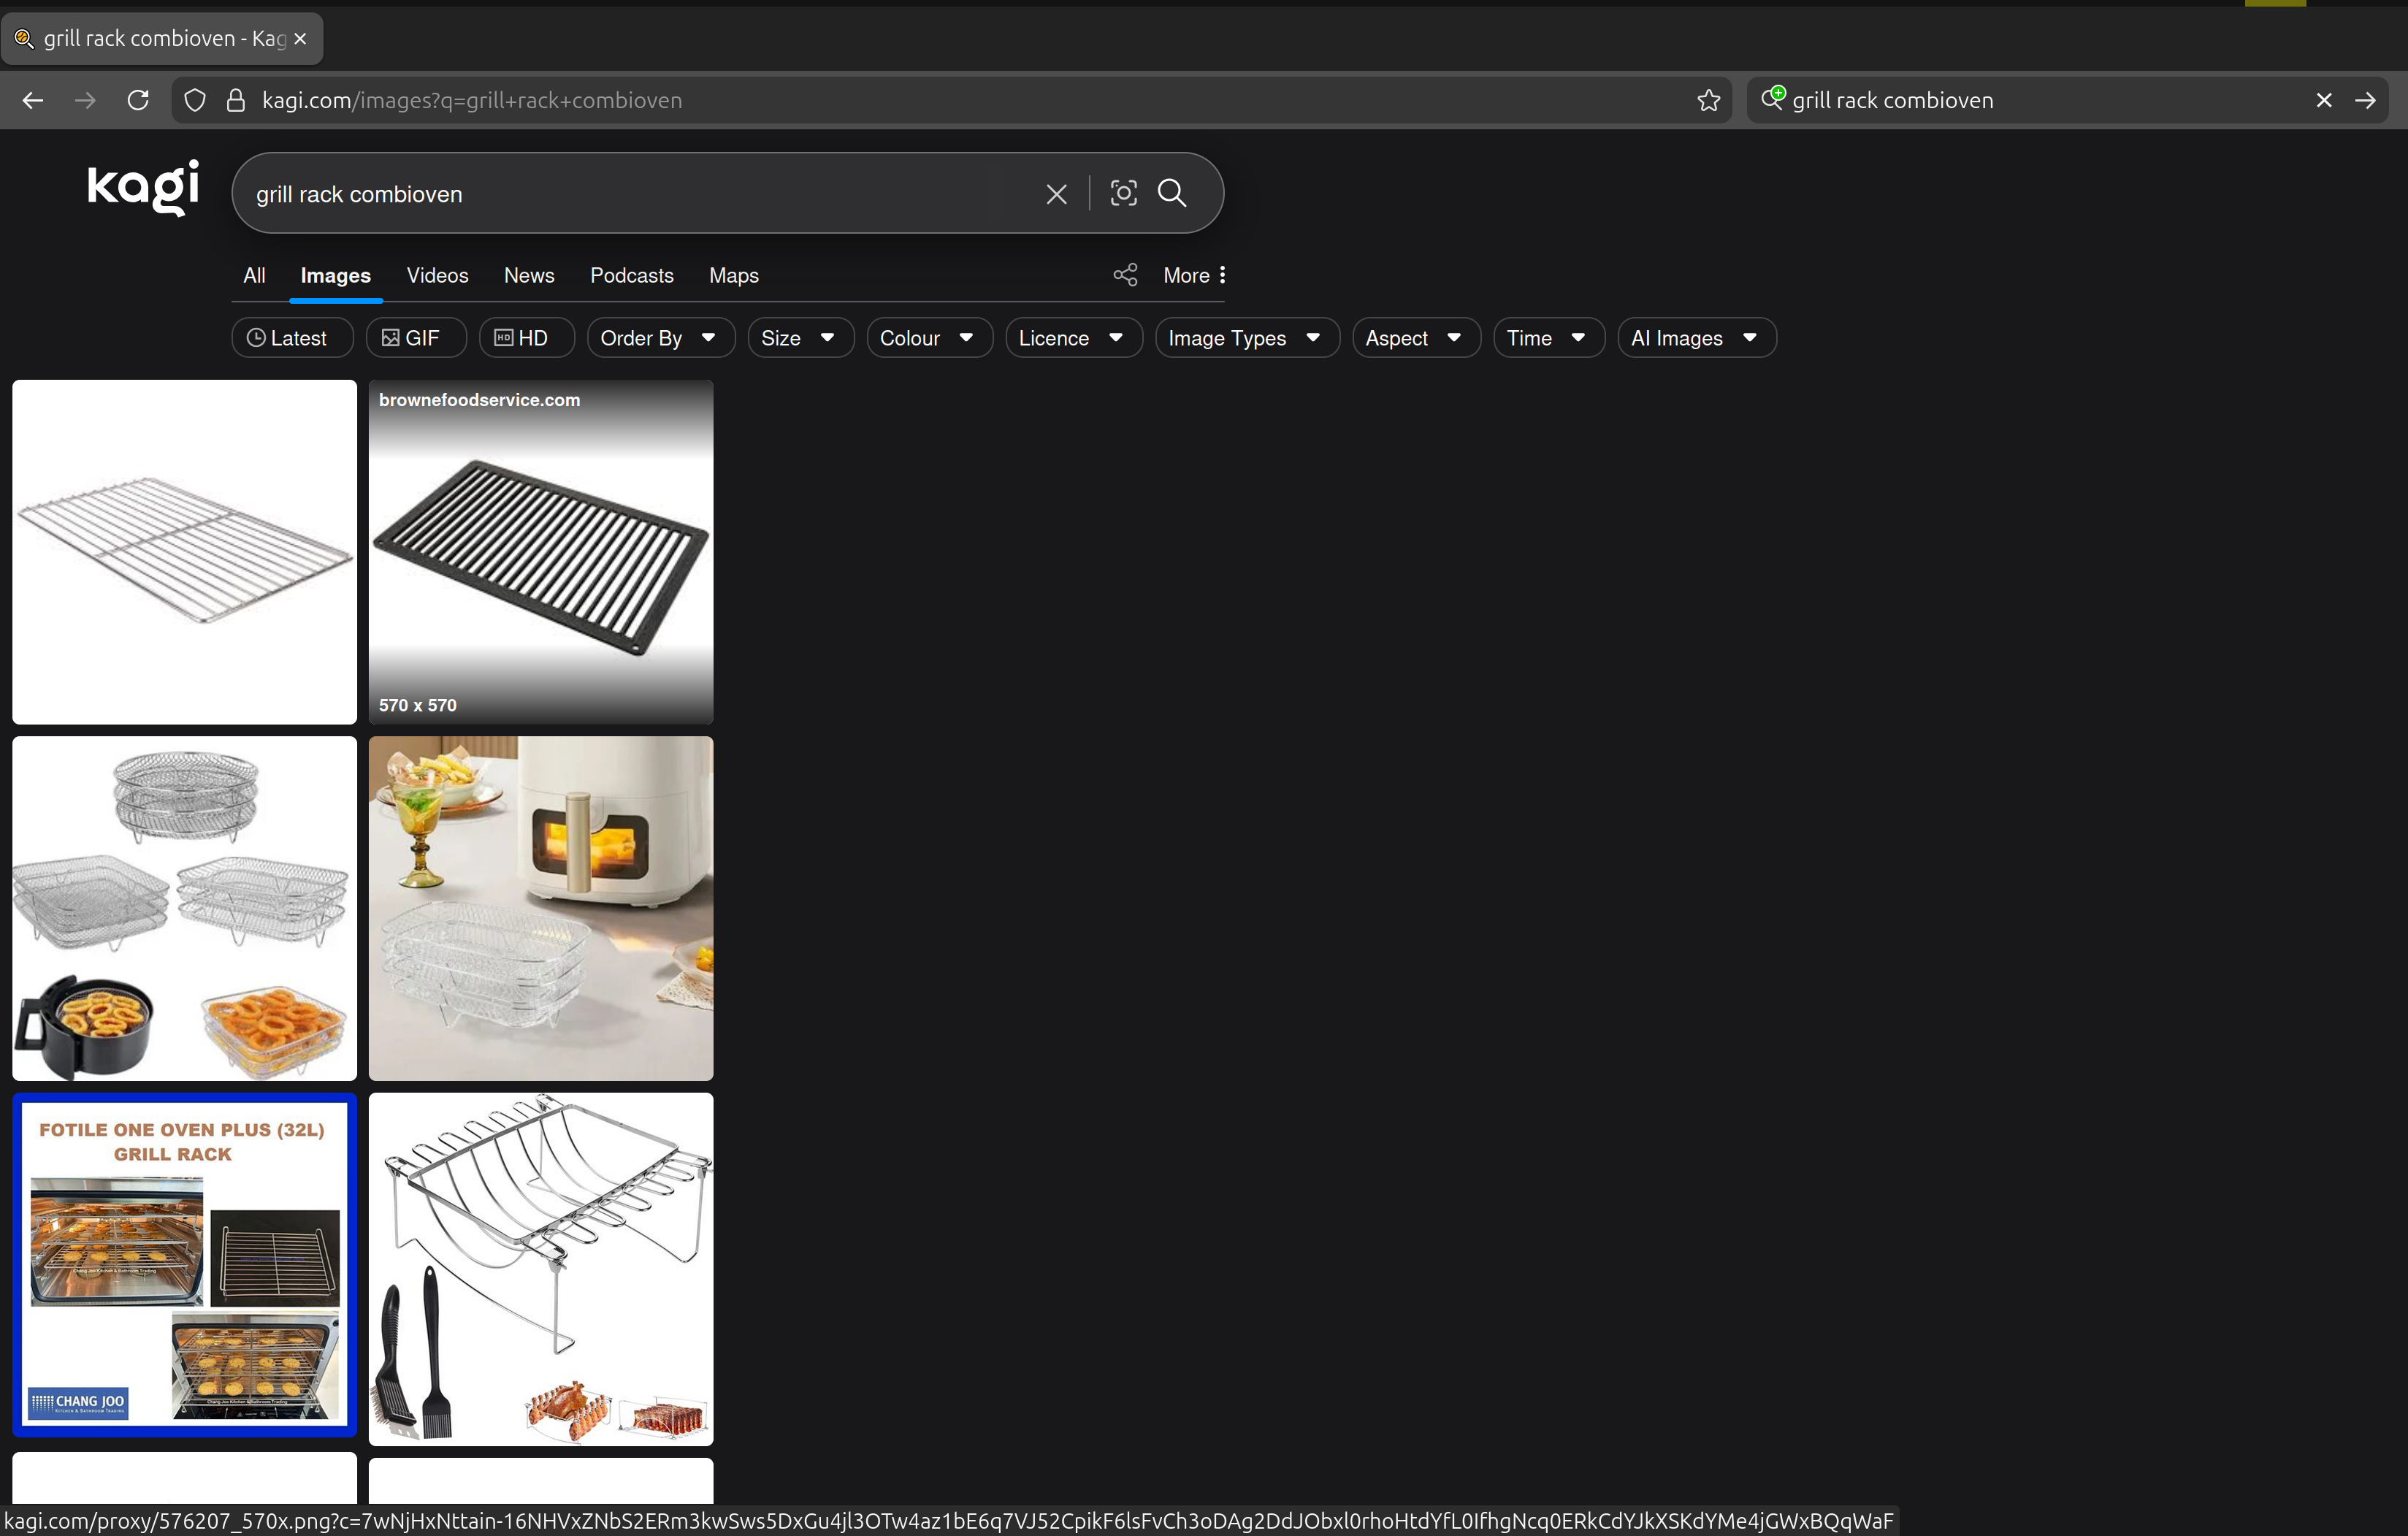The image size is (2408, 1536).
Task: Clear the search query with the X icon
Action: [1056, 193]
